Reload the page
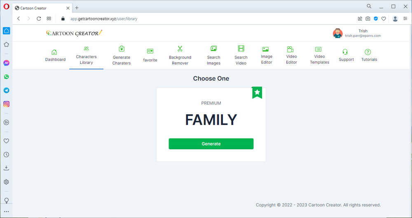 (x=39, y=19)
